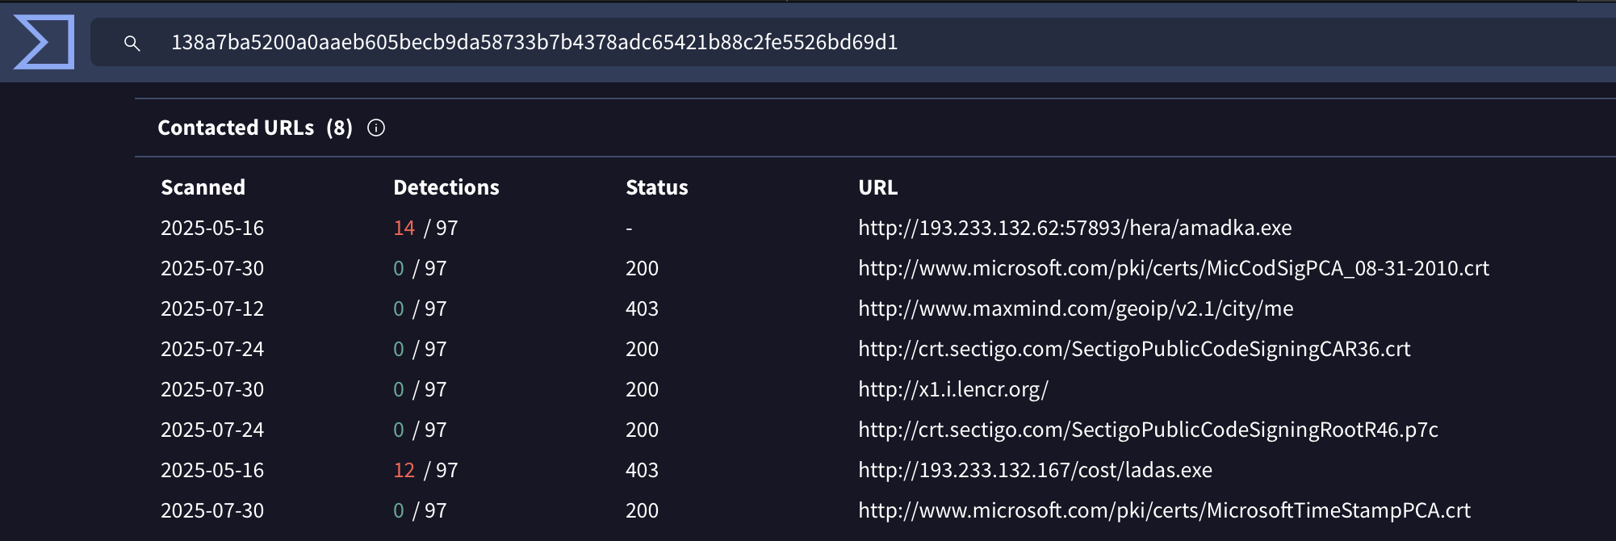Image resolution: width=1616 pixels, height=541 pixels.
Task: Open the SectigoPublicCodeSigningRootR46.p7c URL
Action: pyautogui.click(x=1148, y=430)
